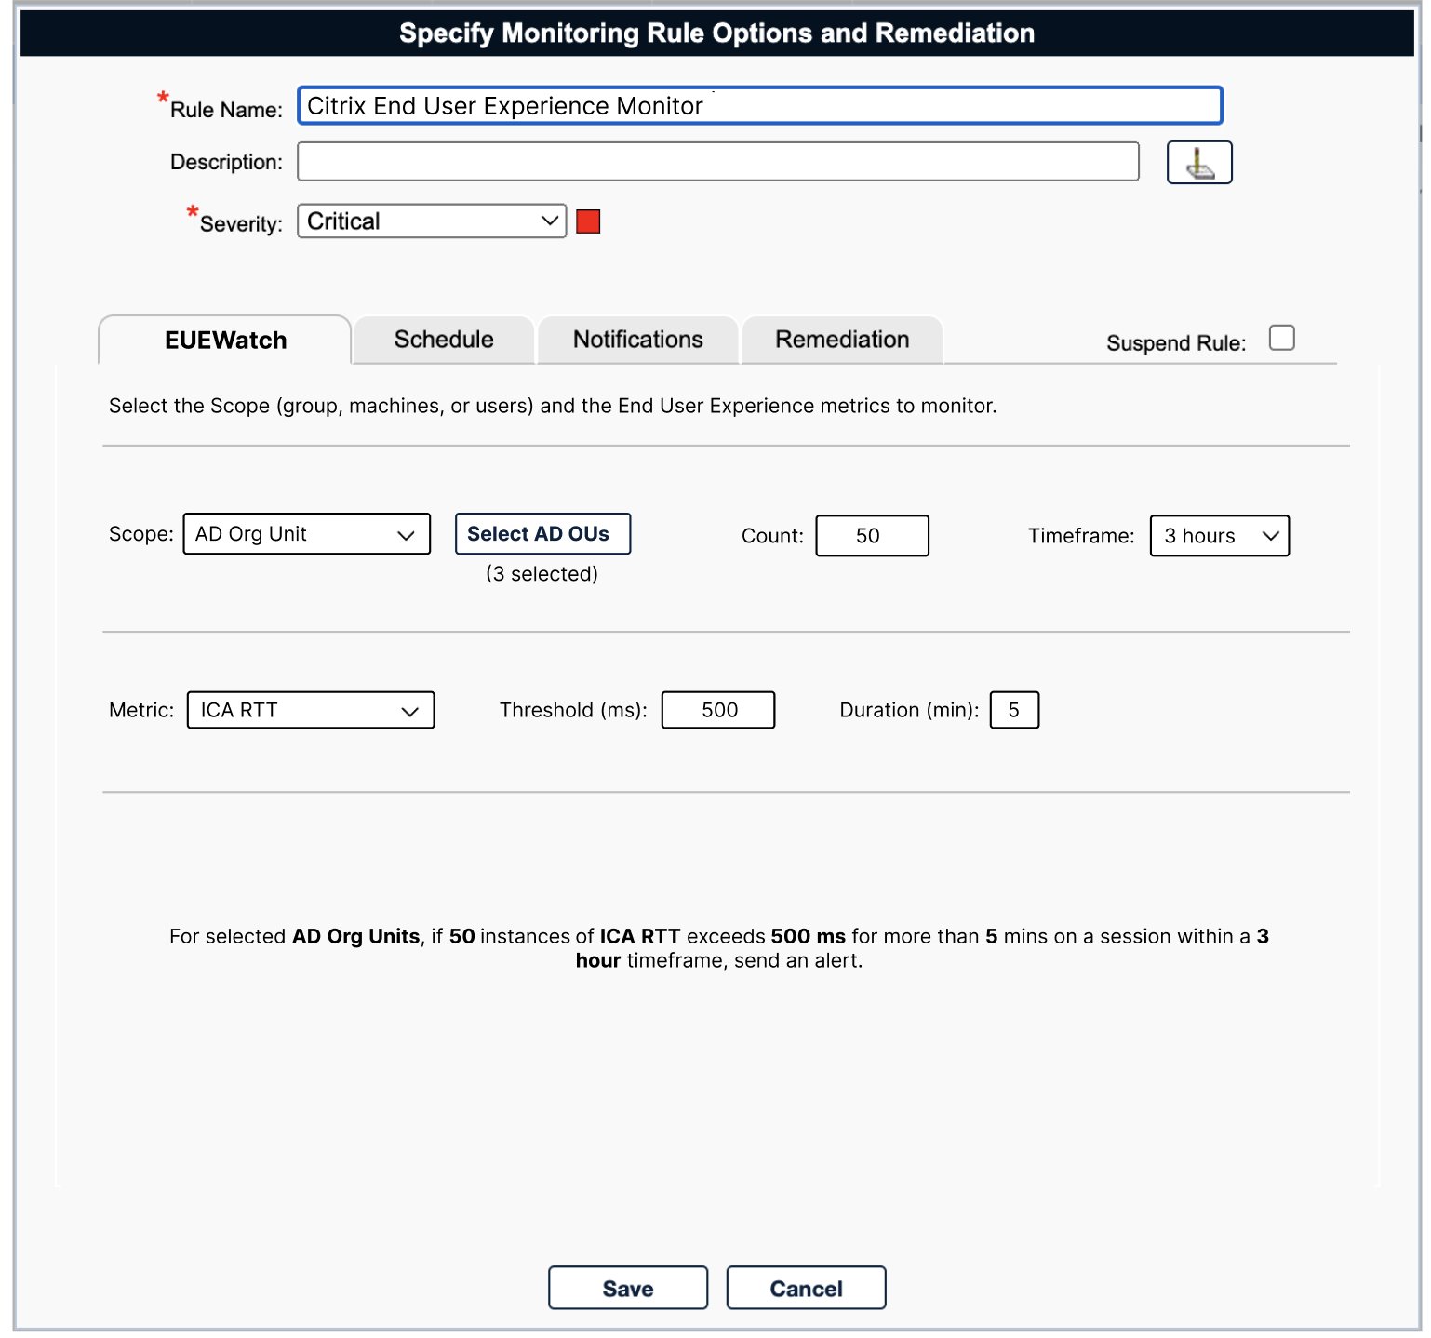Click the Duration (min) field showing 5
The width and height of the screenshot is (1431, 1338).
click(1014, 710)
